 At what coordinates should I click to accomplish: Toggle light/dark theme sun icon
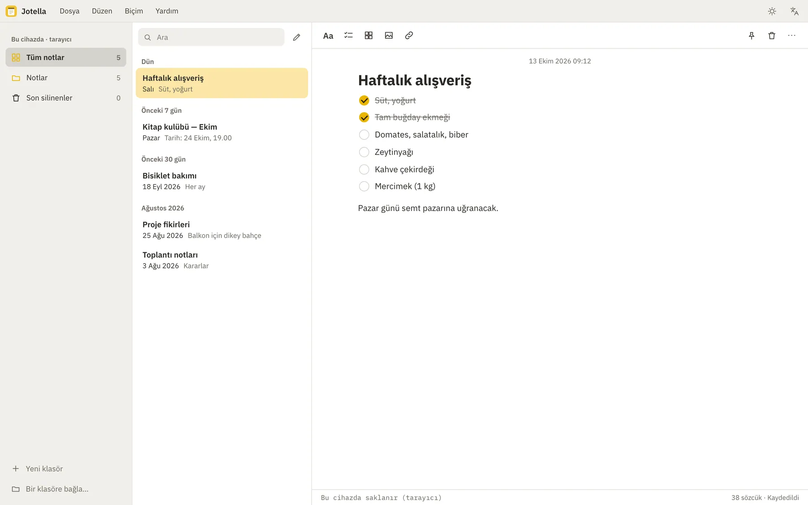(x=772, y=11)
